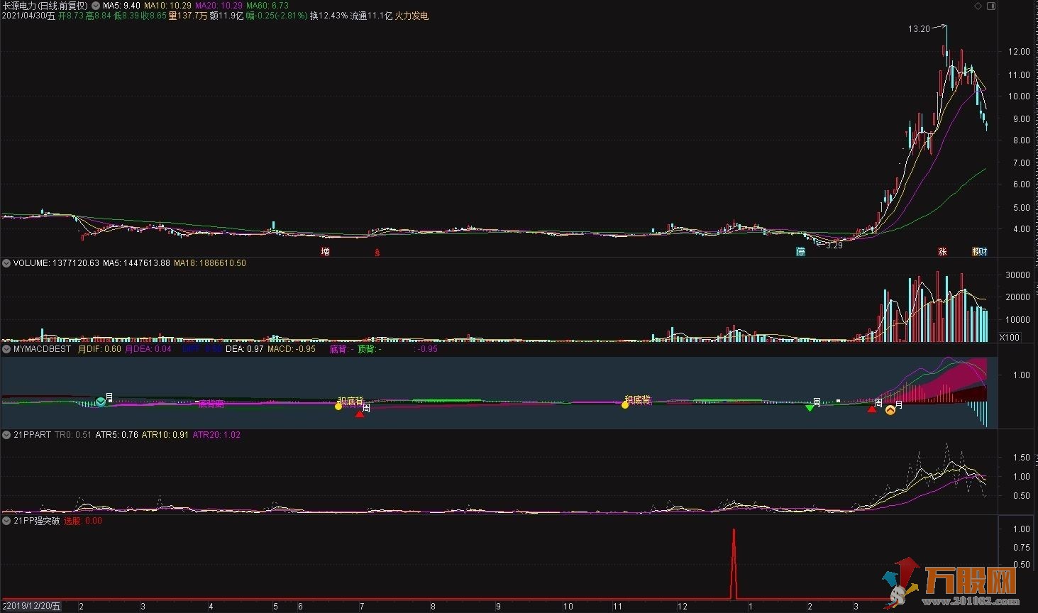Click the 2019/12/20 start date on the time axis

[32, 607]
